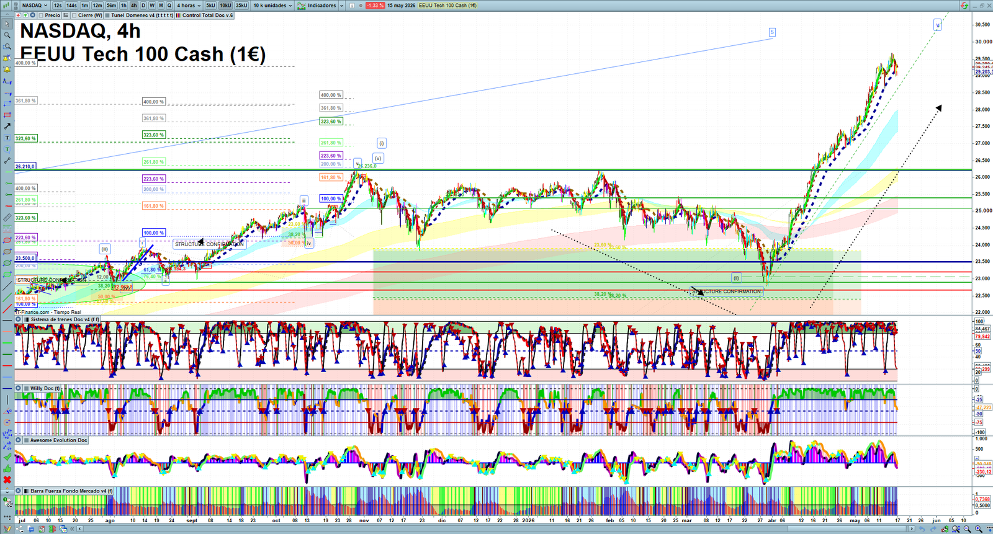This screenshot has height=534, width=993.
Task: Select the black arrow drawing tool
Action: (x=7, y=126)
